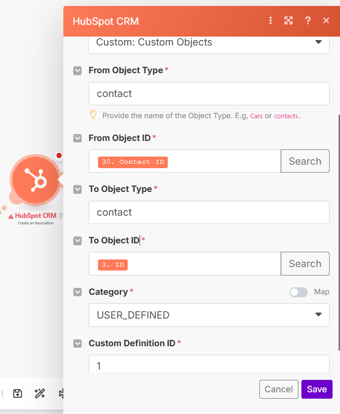The image size is (340, 414).
Task: Click Search next to To Object ID
Action: click(305, 264)
